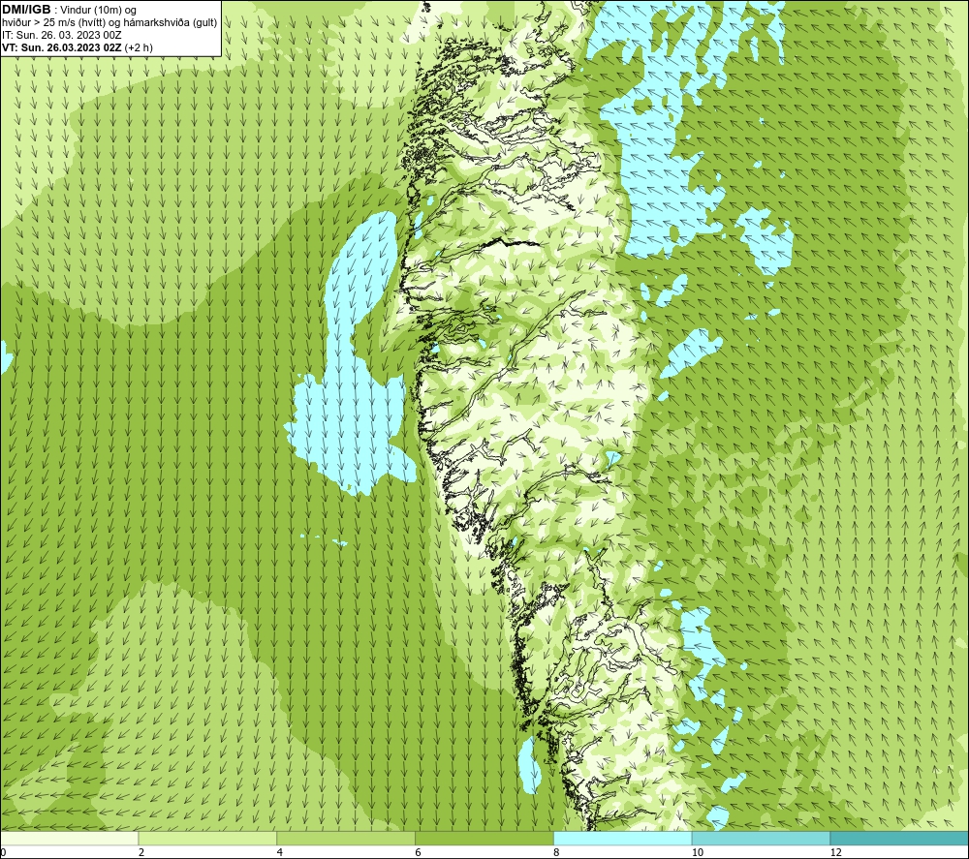Click the '2' scale label
969x859 pixels.
(x=141, y=852)
